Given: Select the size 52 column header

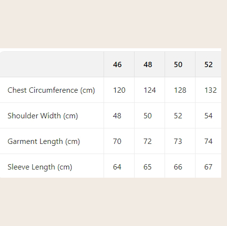Looking at the screenshot, I should [209, 65].
